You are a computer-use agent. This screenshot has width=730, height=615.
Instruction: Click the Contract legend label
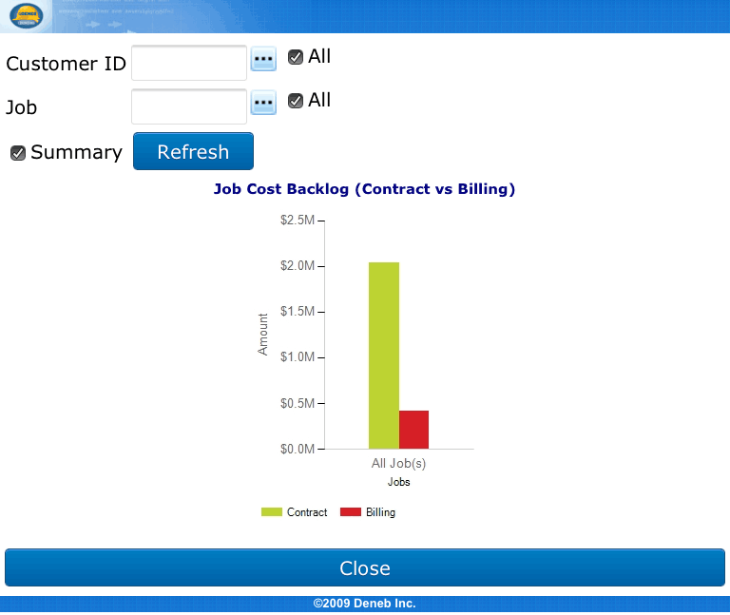[307, 512]
